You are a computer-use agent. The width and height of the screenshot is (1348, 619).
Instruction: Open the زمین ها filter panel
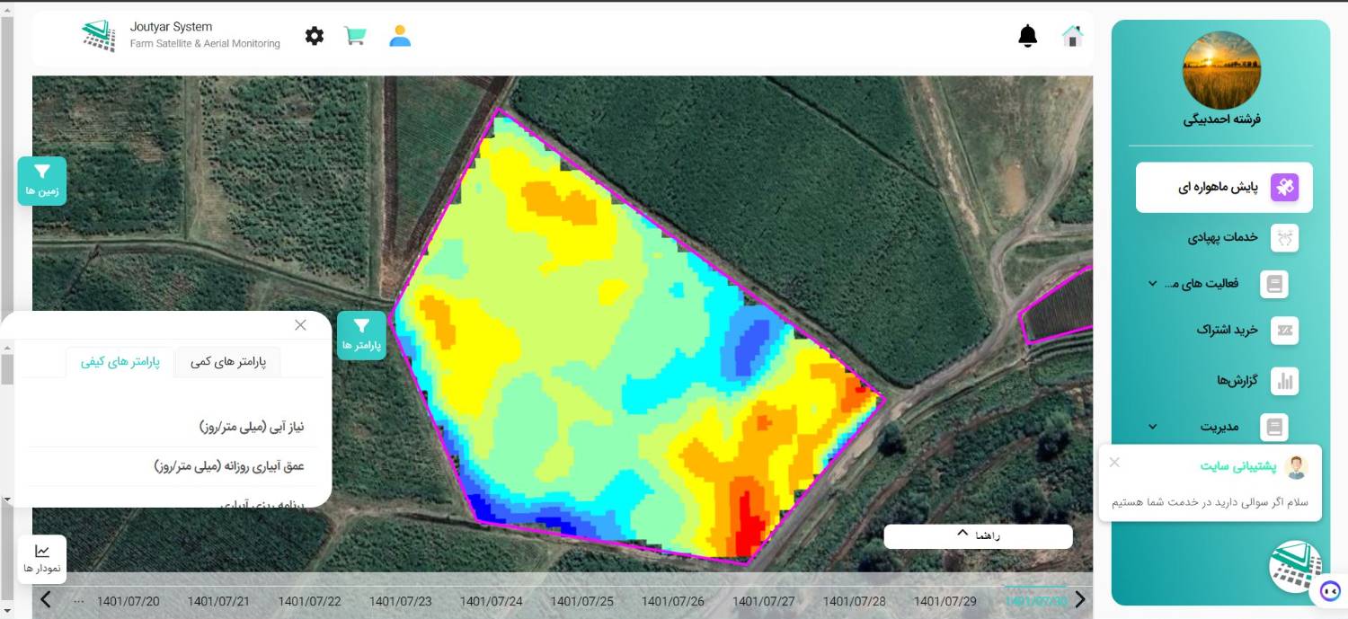pyautogui.click(x=42, y=180)
